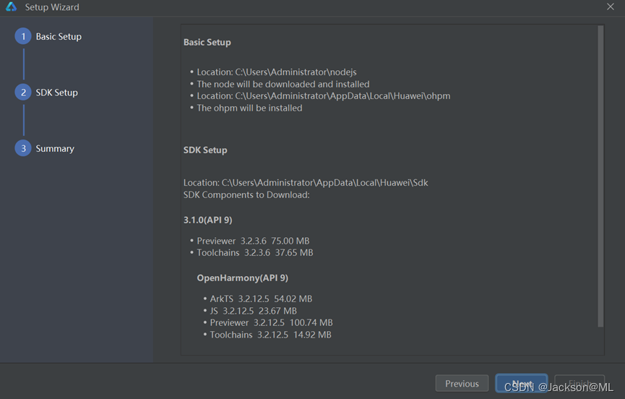Select the ohpm location path line
Image resolution: width=625 pixels, height=399 pixels.
point(323,96)
